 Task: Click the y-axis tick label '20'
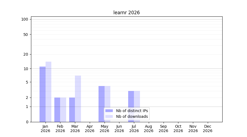coord(26,55)
